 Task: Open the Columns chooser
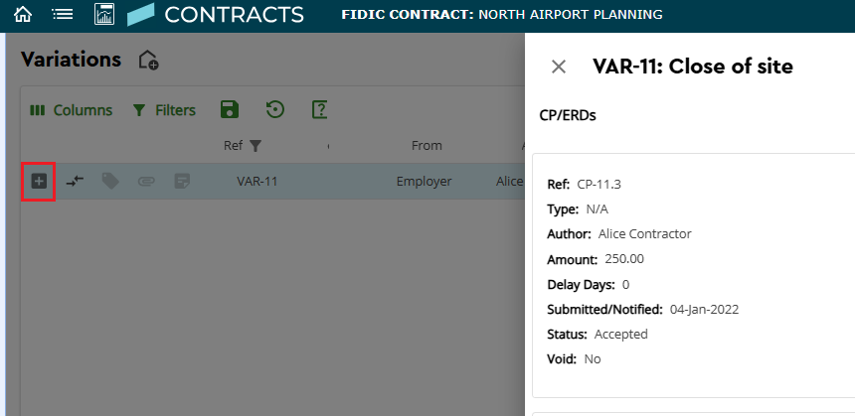(71, 110)
